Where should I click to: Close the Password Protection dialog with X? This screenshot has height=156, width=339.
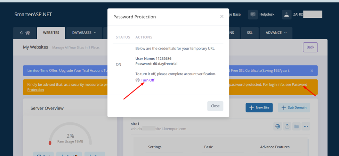[222, 17]
